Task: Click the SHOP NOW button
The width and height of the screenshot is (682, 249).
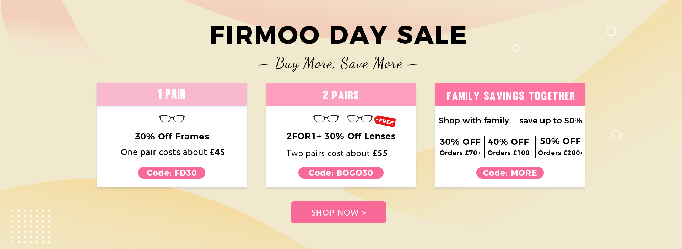Action: tap(338, 212)
